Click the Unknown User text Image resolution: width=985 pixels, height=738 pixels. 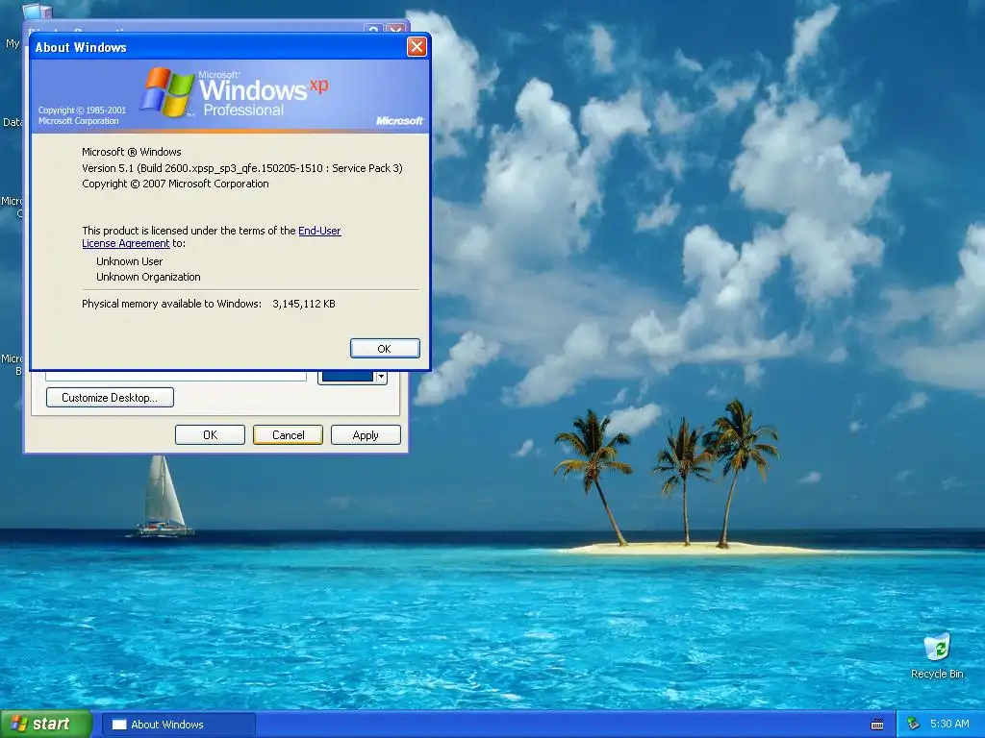coord(130,261)
